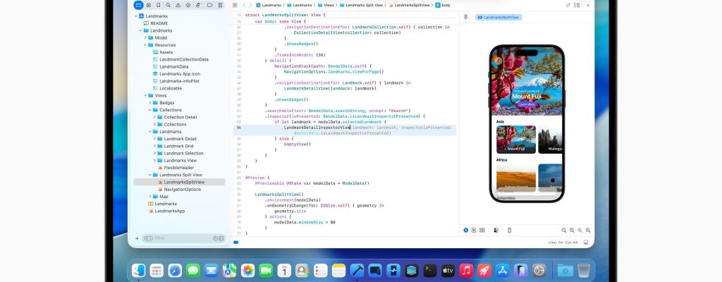722x282 pixels.
Task: Click the Views item in the breadcrumb bar
Action: click(329, 5)
